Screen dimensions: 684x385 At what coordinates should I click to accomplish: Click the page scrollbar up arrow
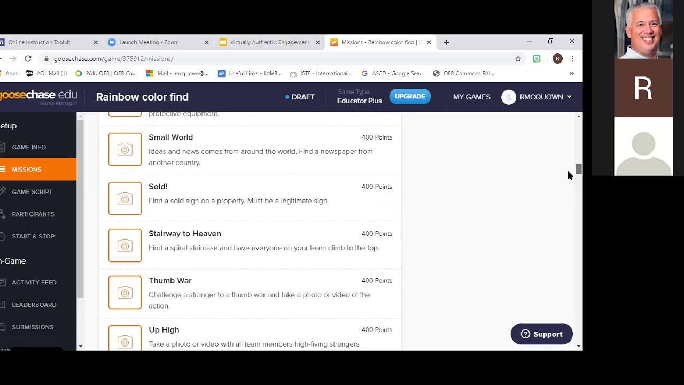coord(578,117)
